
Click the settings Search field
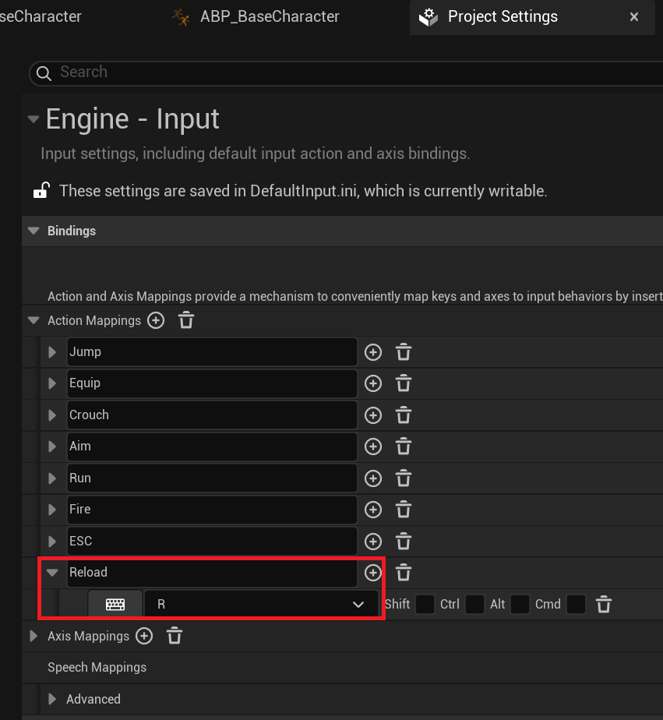[343, 72]
